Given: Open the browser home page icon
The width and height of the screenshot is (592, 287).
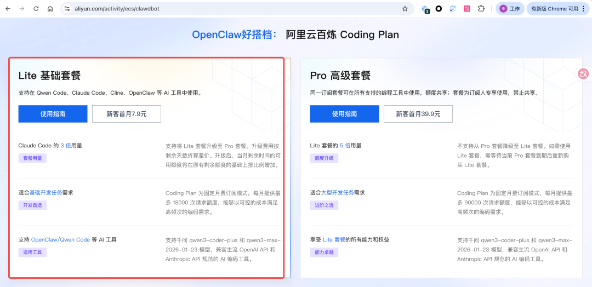Looking at the screenshot, I should (x=50, y=9).
